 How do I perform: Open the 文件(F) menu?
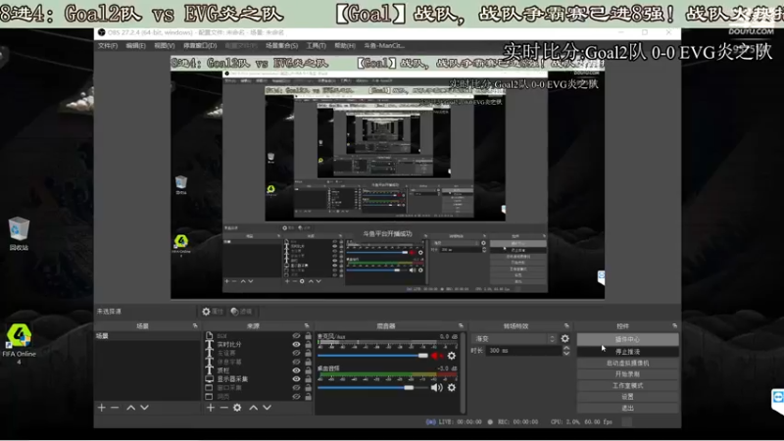click(108, 45)
